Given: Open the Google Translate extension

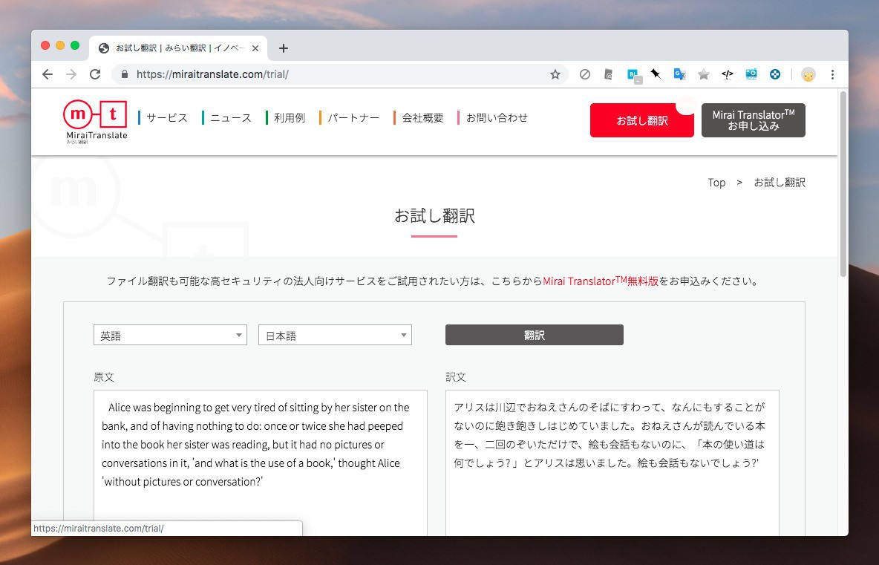Looking at the screenshot, I should (680, 74).
